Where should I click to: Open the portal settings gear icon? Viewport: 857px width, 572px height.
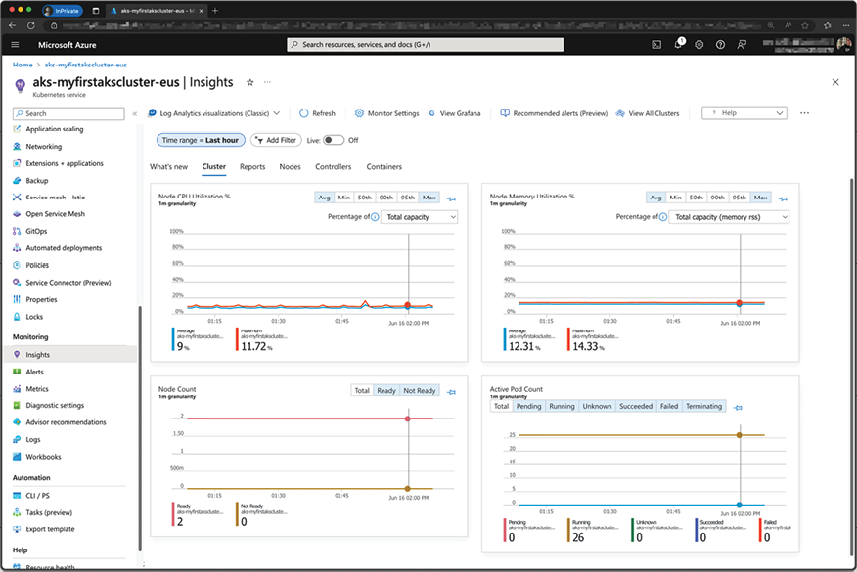(x=699, y=45)
